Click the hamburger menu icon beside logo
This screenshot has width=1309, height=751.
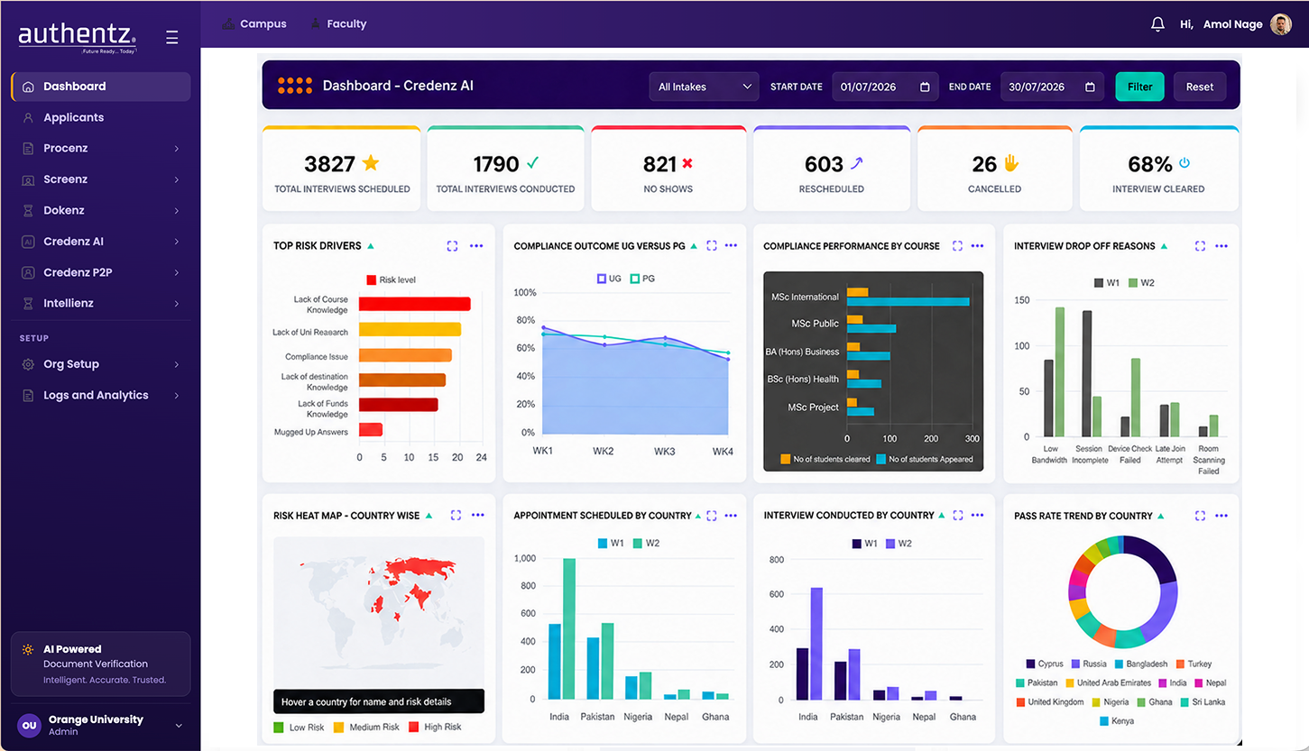(172, 37)
